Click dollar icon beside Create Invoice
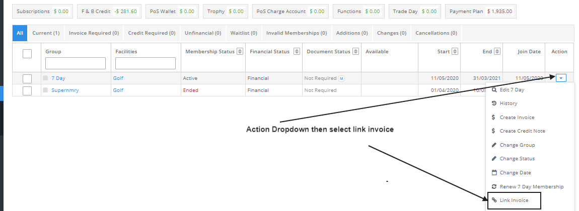 494,117
